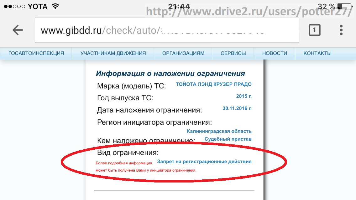Tap the Wi-Fi status icon

55,6
